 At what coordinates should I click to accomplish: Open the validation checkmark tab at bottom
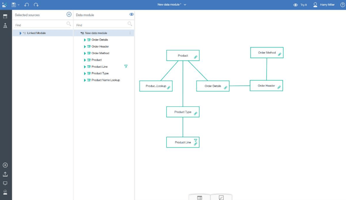[x=221, y=197]
